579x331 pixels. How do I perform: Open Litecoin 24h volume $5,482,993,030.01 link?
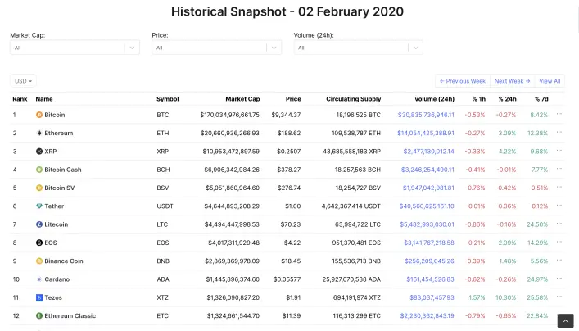point(427,224)
